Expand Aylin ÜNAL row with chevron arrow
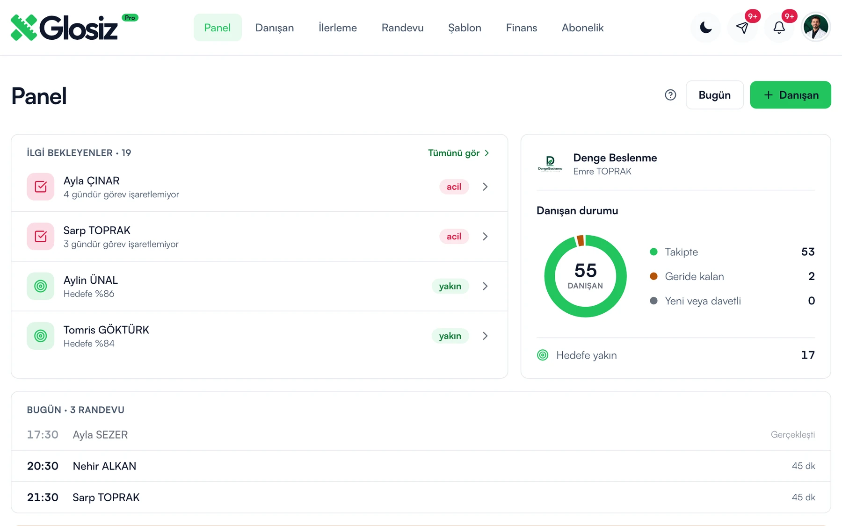 pyautogui.click(x=485, y=286)
